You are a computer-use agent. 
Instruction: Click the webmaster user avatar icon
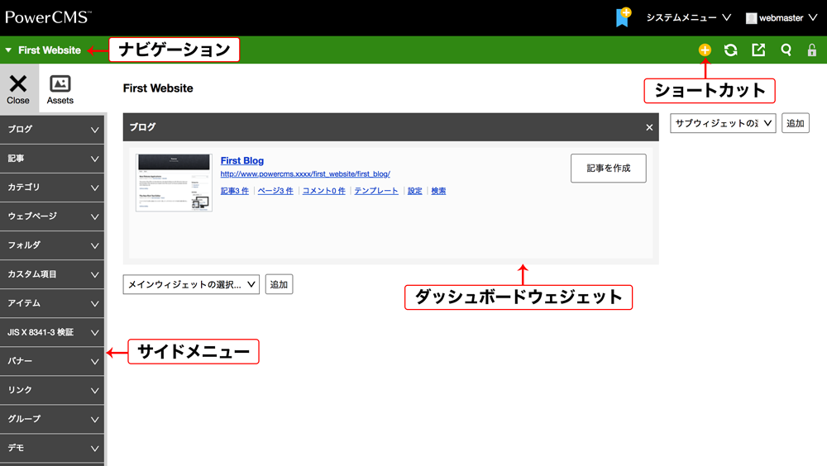coord(751,18)
